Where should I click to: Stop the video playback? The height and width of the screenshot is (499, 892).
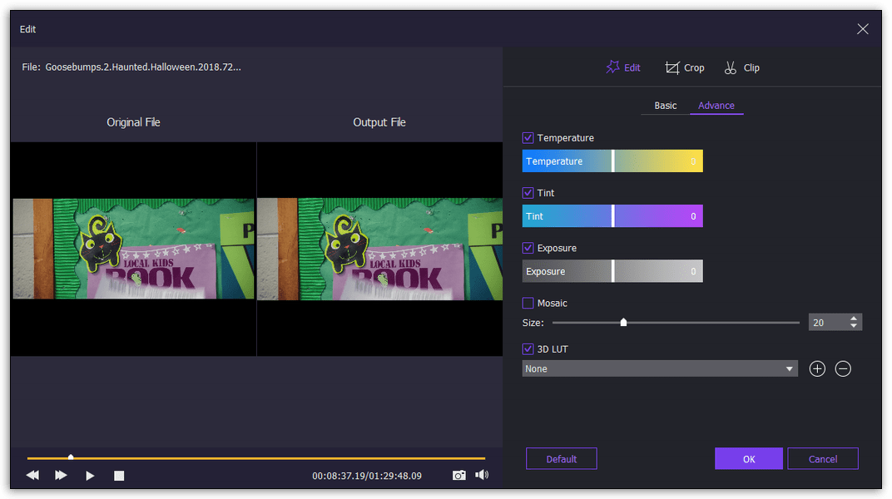coord(119,476)
